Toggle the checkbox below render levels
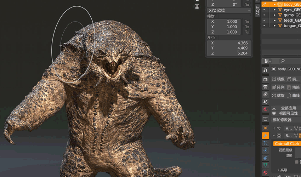301x177 pixels. pos(297,162)
